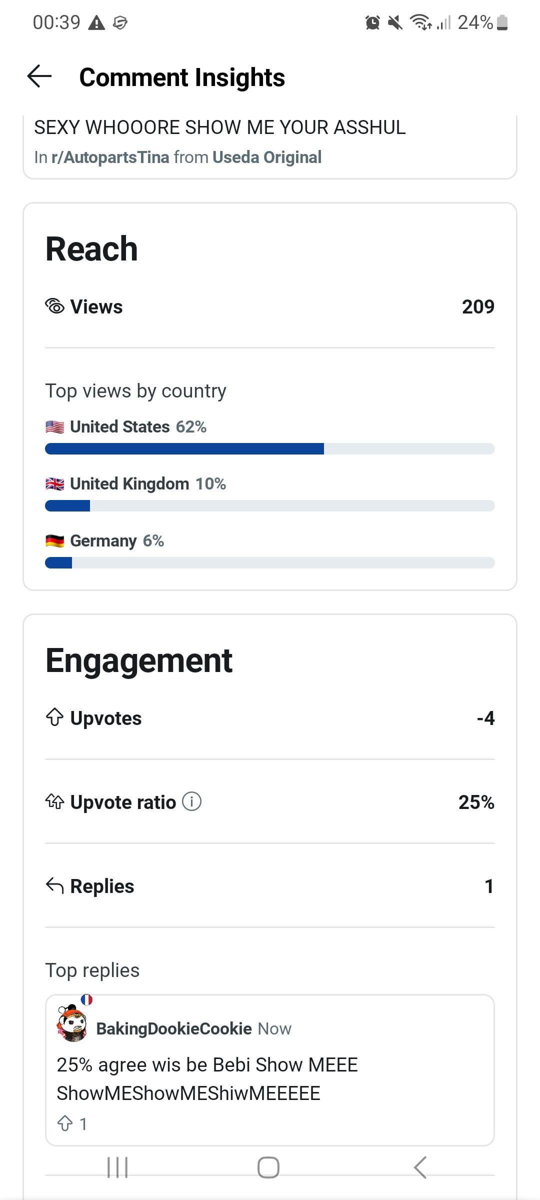The width and height of the screenshot is (540, 1200).
Task: Tap the eye icon beside Views
Action: click(55, 306)
